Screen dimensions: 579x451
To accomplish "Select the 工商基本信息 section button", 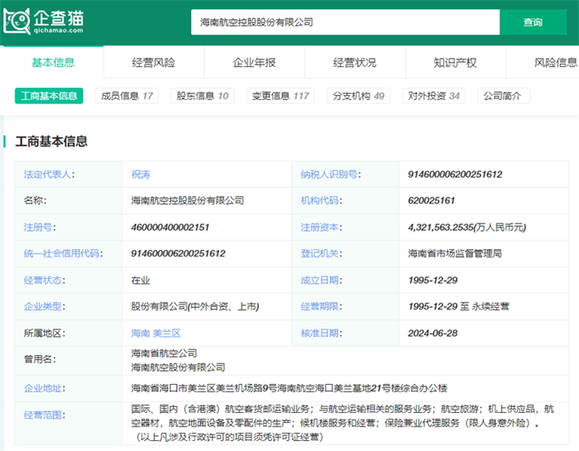I will (x=49, y=96).
